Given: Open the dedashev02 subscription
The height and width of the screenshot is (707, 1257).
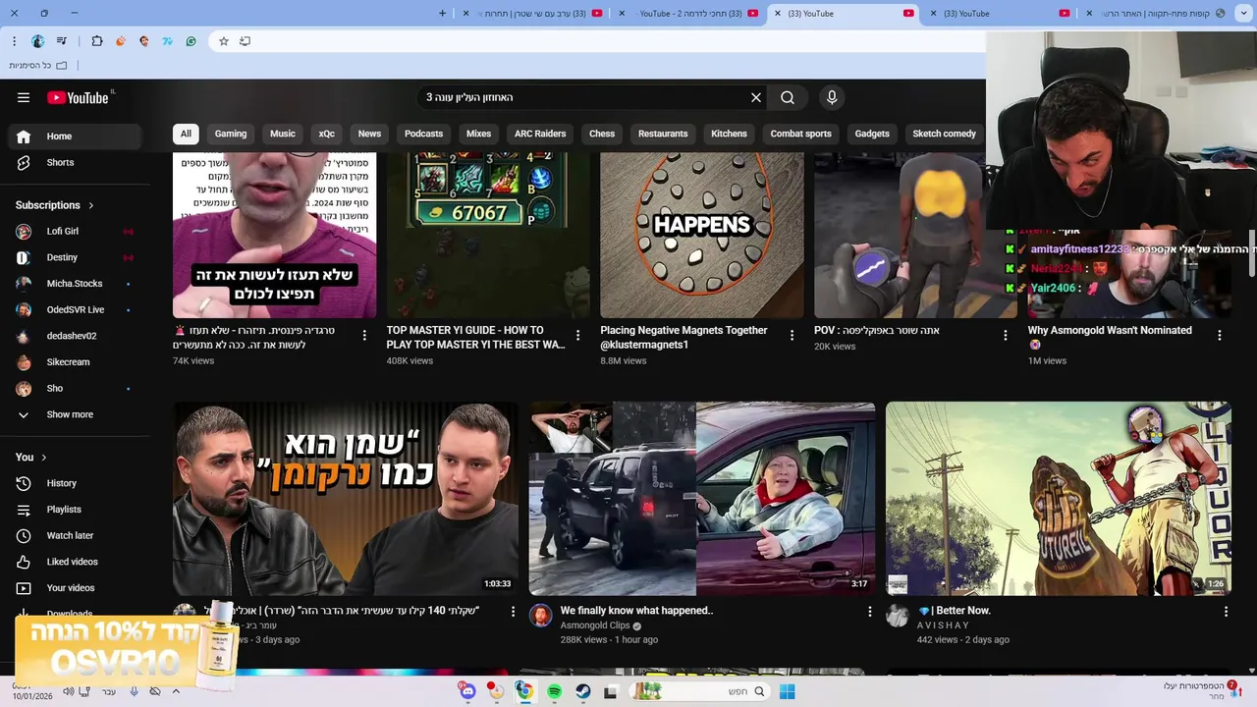Looking at the screenshot, I should pos(76,336).
